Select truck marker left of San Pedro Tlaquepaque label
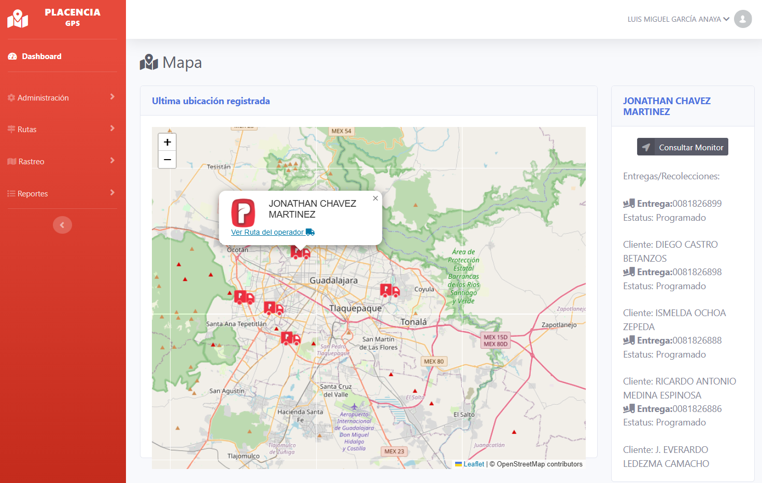762x483 pixels. (x=291, y=338)
